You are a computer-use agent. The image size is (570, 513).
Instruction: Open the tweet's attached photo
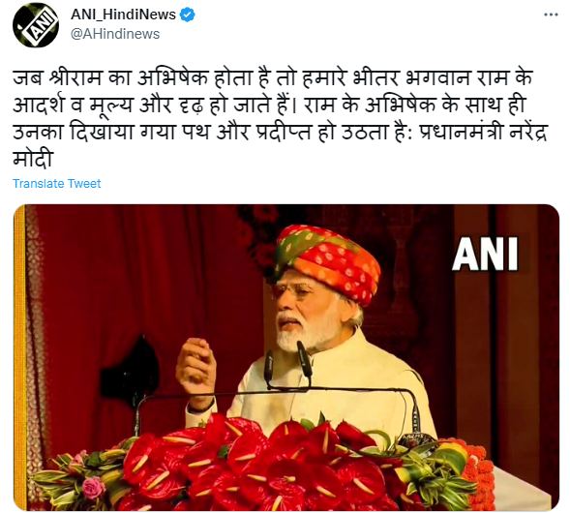(286, 357)
